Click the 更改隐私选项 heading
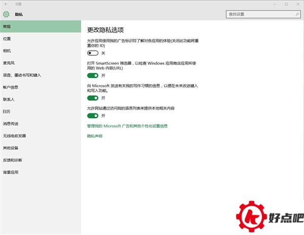 tap(105, 30)
